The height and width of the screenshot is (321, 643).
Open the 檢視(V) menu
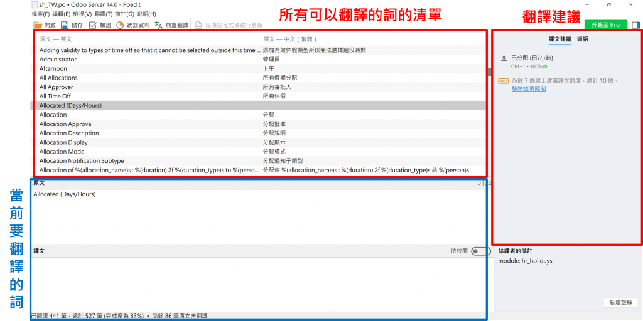point(82,14)
